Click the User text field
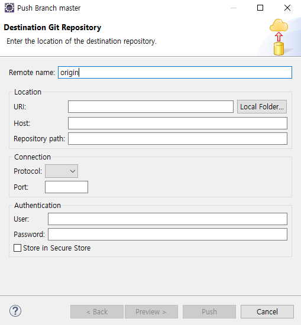 point(167,219)
